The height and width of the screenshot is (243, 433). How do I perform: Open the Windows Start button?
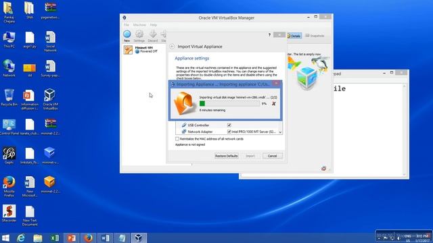(x=5, y=238)
